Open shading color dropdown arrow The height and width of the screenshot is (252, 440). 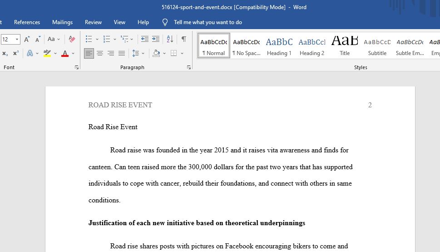[x=164, y=53]
